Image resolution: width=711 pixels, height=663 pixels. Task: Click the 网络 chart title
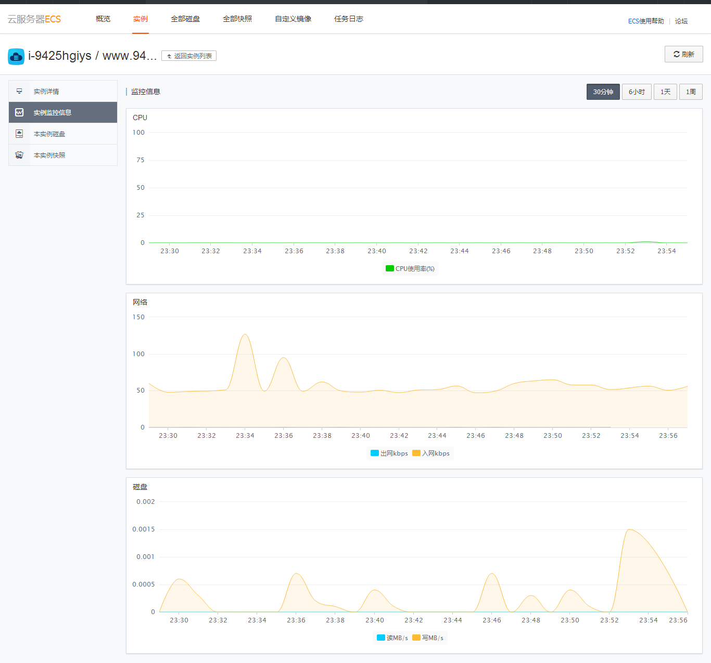(140, 302)
